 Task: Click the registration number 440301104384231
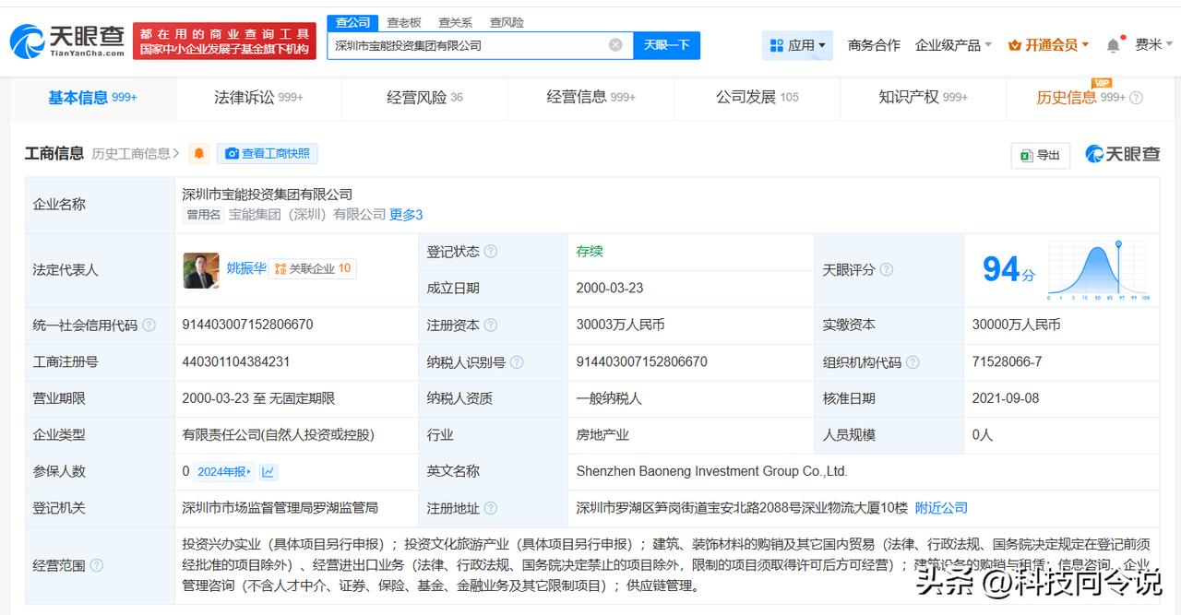[236, 362]
